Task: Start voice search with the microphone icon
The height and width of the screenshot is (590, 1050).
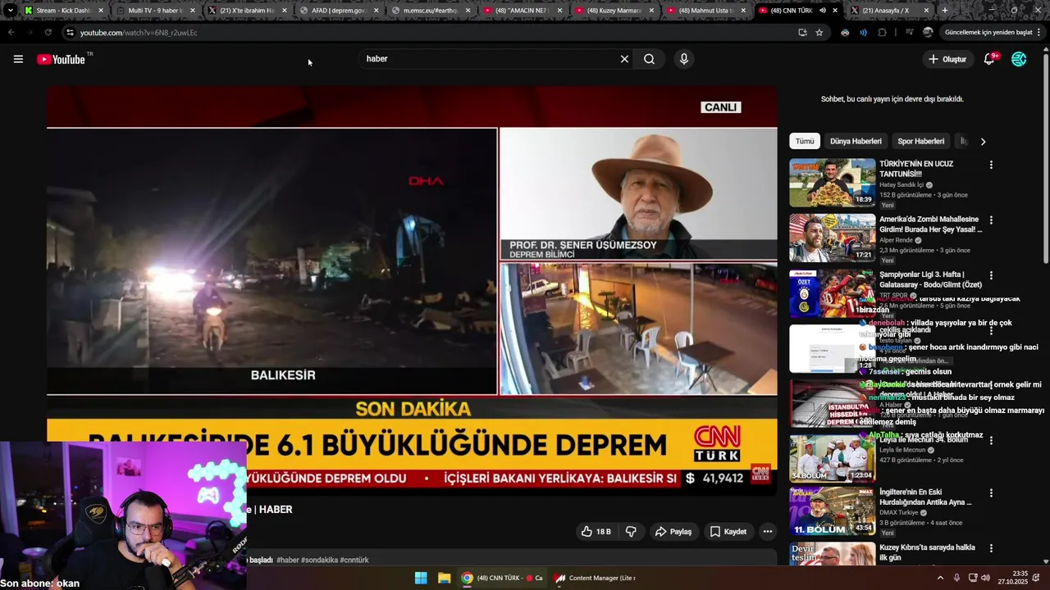Action: (683, 59)
